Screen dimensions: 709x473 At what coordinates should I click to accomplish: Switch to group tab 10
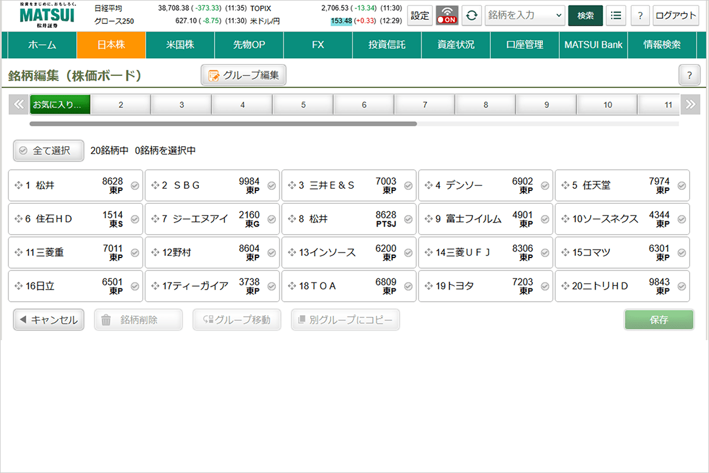pyautogui.click(x=608, y=105)
